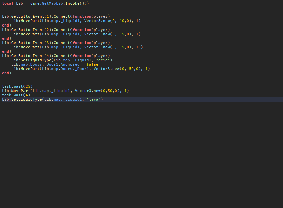Click the 'false' keyword on the Anchored line
The width and height of the screenshot is (283, 208).
pyautogui.click(x=92, y=64)
